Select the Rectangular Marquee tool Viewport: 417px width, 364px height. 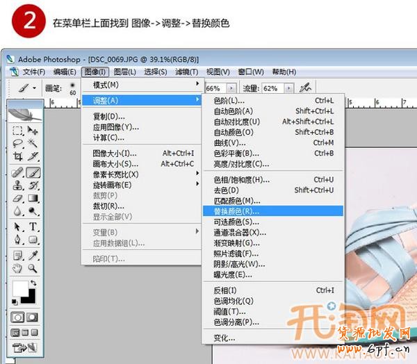pyautogui.click(x=18, y=131)
